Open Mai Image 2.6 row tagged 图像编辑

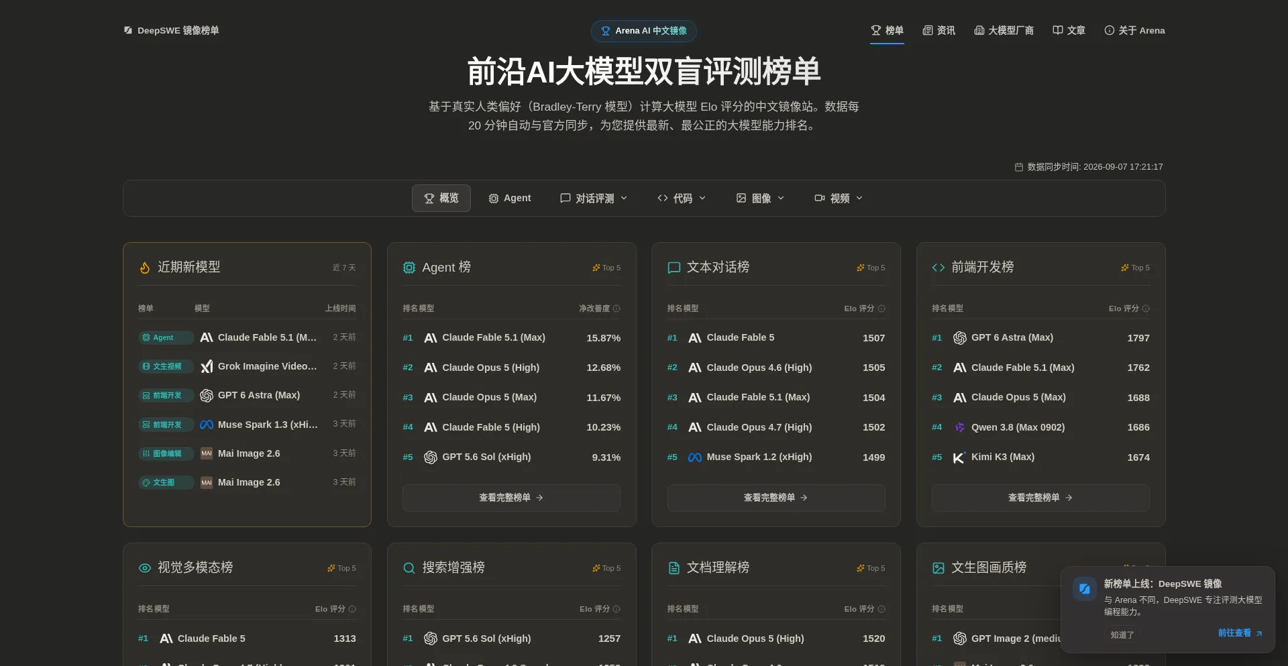(x=247, y=453)
